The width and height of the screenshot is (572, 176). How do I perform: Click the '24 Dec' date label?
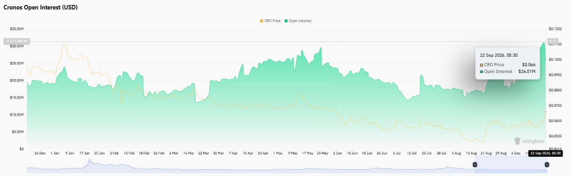click(40, 153)
